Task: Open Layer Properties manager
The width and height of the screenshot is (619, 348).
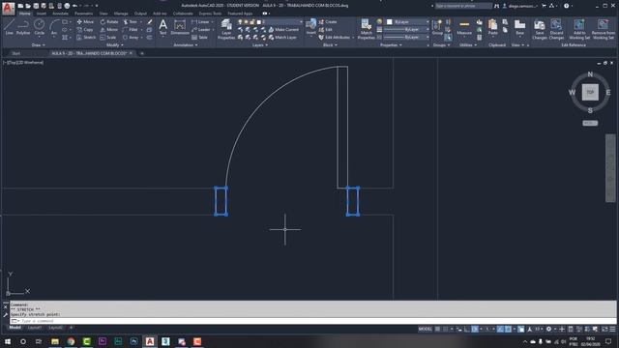Action: click(x=226, y=29)
